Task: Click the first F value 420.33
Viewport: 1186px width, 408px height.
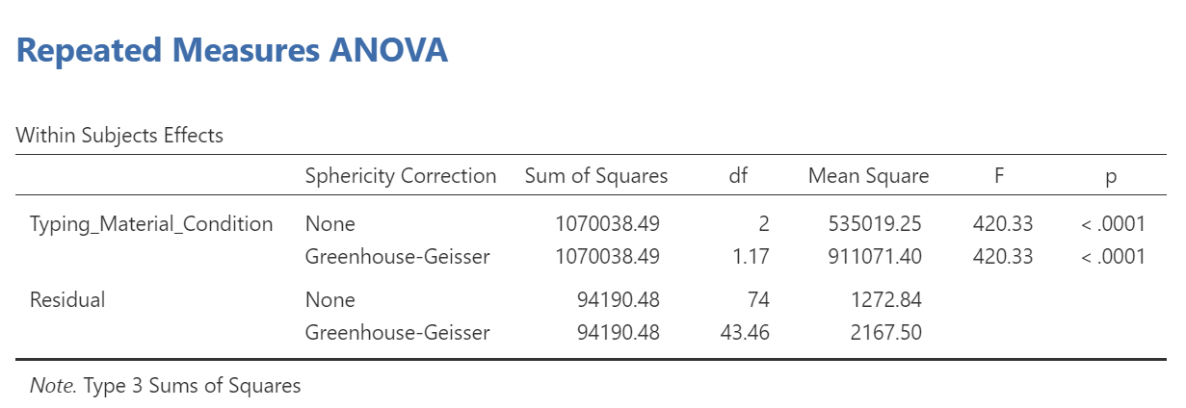Action: (x=1003, y=224)
